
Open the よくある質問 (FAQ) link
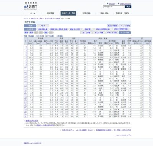85,130
